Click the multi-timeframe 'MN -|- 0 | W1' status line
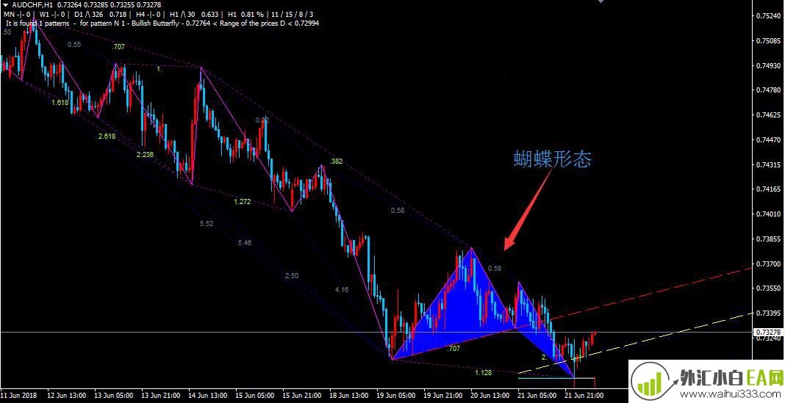This screenshot has height=403, width=785. coord(159,14)
